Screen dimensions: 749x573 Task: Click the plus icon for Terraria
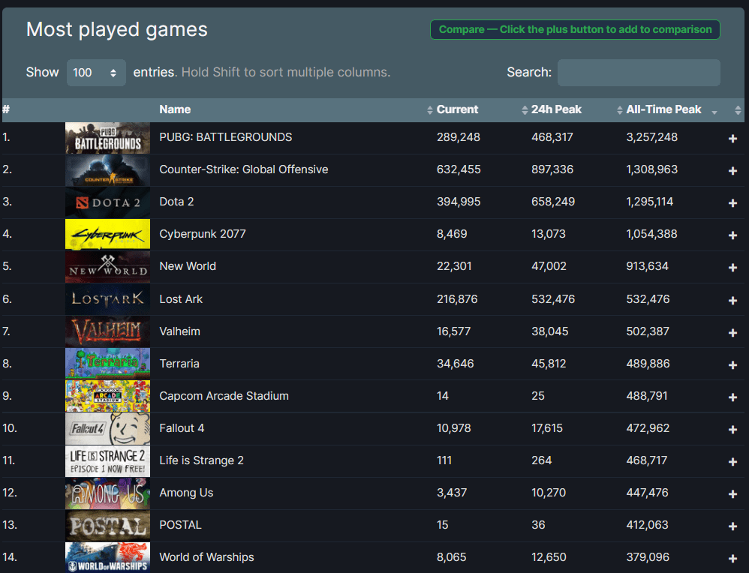pos(732,364)
